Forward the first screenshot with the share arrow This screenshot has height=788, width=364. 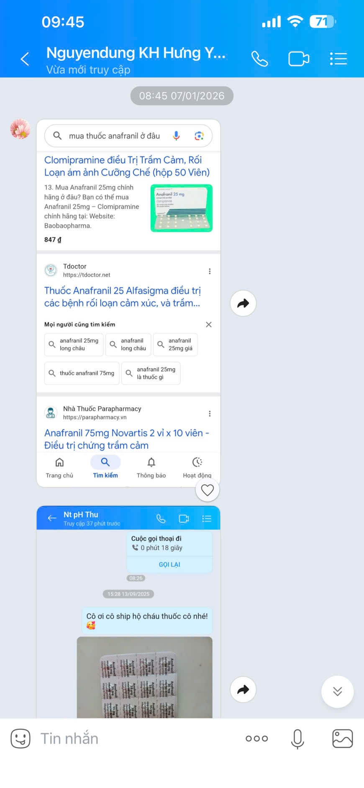point(243,303)
